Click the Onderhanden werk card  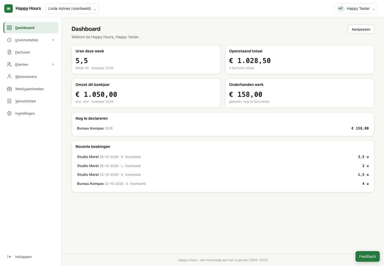(300, 93)
